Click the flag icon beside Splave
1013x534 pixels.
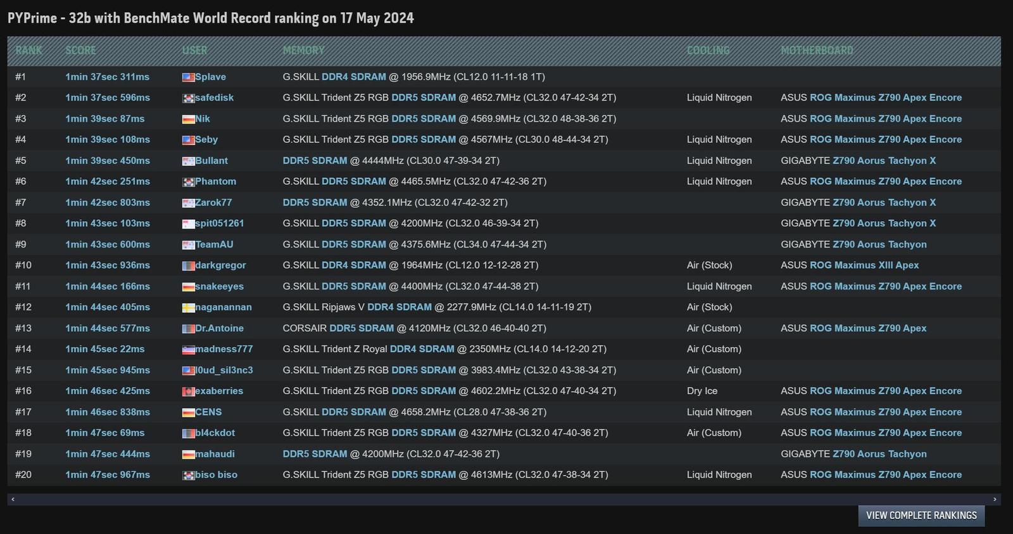pos(188,77)
